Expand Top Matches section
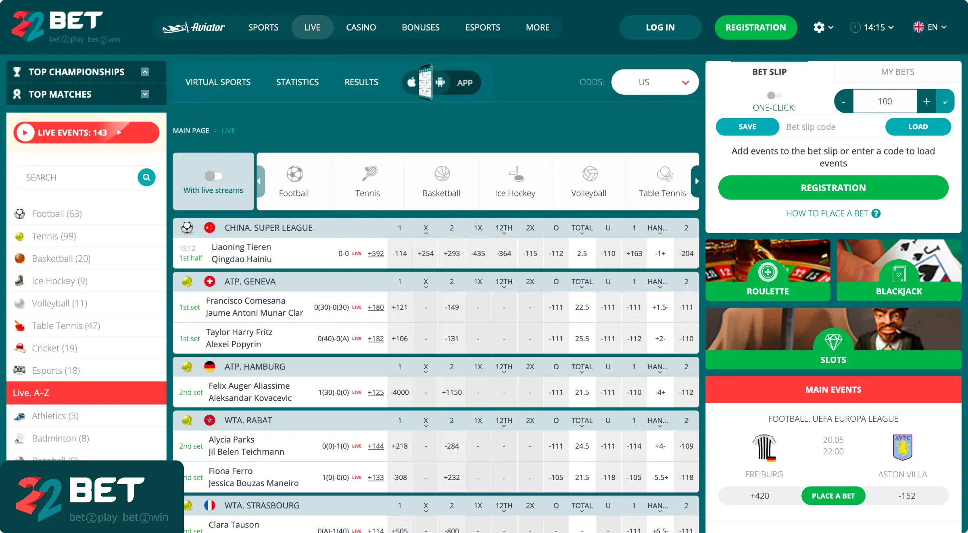Screen dimensions: 968x533 tap(145, 94)
